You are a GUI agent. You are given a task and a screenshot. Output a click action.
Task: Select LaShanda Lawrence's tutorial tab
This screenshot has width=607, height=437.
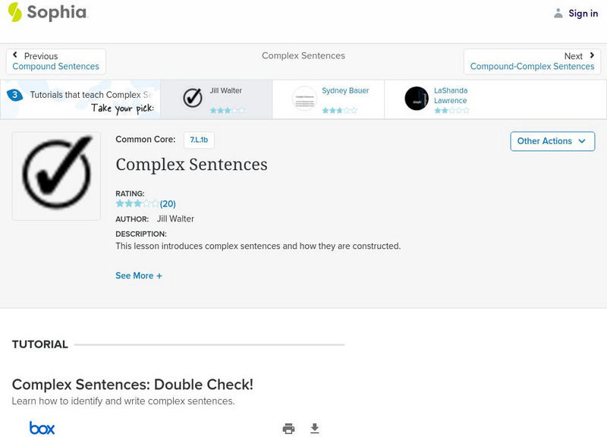[440, 99]
